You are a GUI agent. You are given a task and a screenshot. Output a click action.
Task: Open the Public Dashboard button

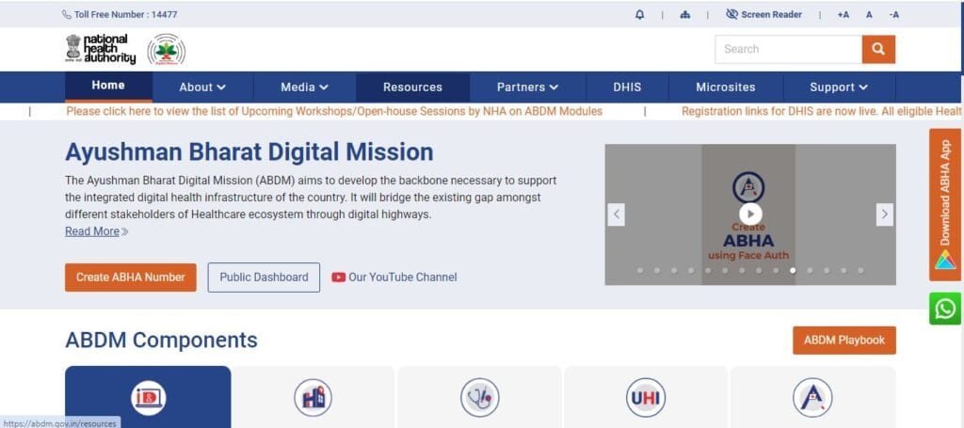pos(264,277)
